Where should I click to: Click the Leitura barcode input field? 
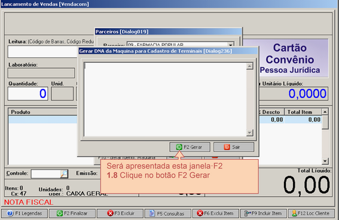42,51
